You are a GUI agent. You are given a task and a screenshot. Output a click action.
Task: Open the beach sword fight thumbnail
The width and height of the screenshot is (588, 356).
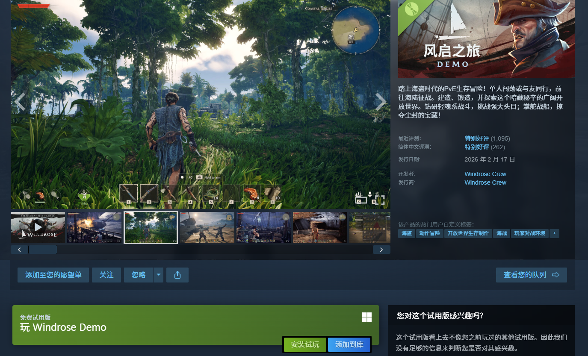tap(207, 227)
